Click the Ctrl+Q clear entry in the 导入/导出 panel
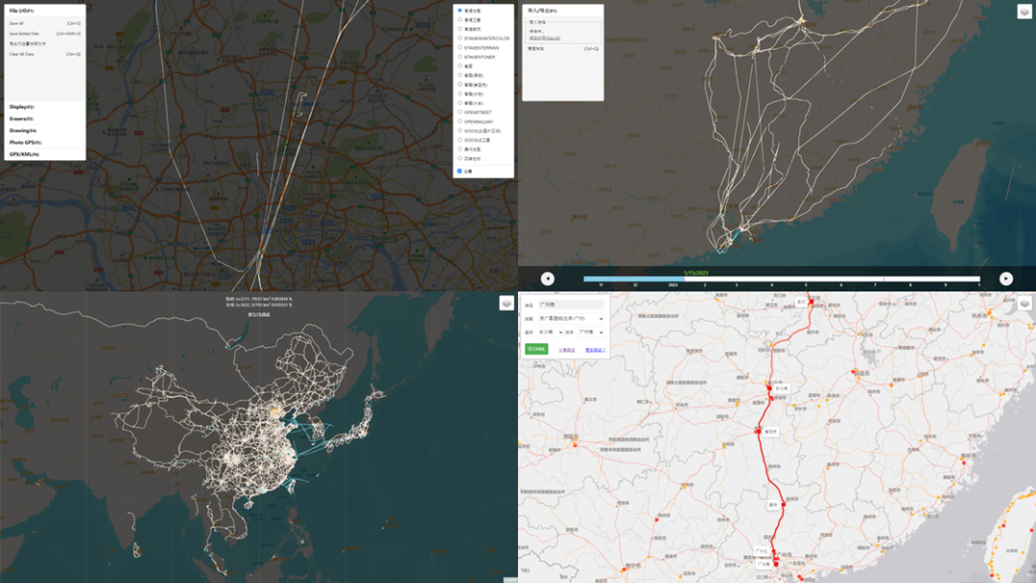The height and width of the screenshot is (583, 1036). tap(563, 49)
